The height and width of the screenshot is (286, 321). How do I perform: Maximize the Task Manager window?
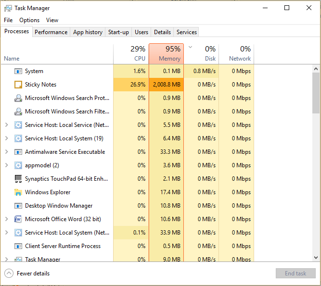click(287, 8)
